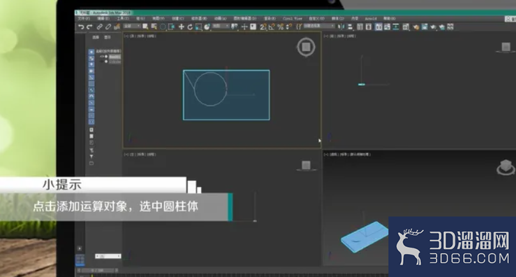Open the 渲染(R) Rendering menu
Image resolution: width=516 pixels, height=277 pixels.
coord(270,18)
